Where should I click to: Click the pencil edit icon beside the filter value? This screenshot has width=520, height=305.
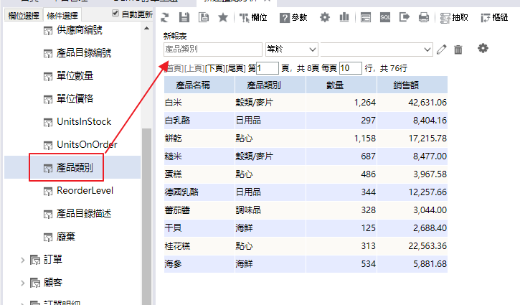pyautogui.click(x=442, y=50)
